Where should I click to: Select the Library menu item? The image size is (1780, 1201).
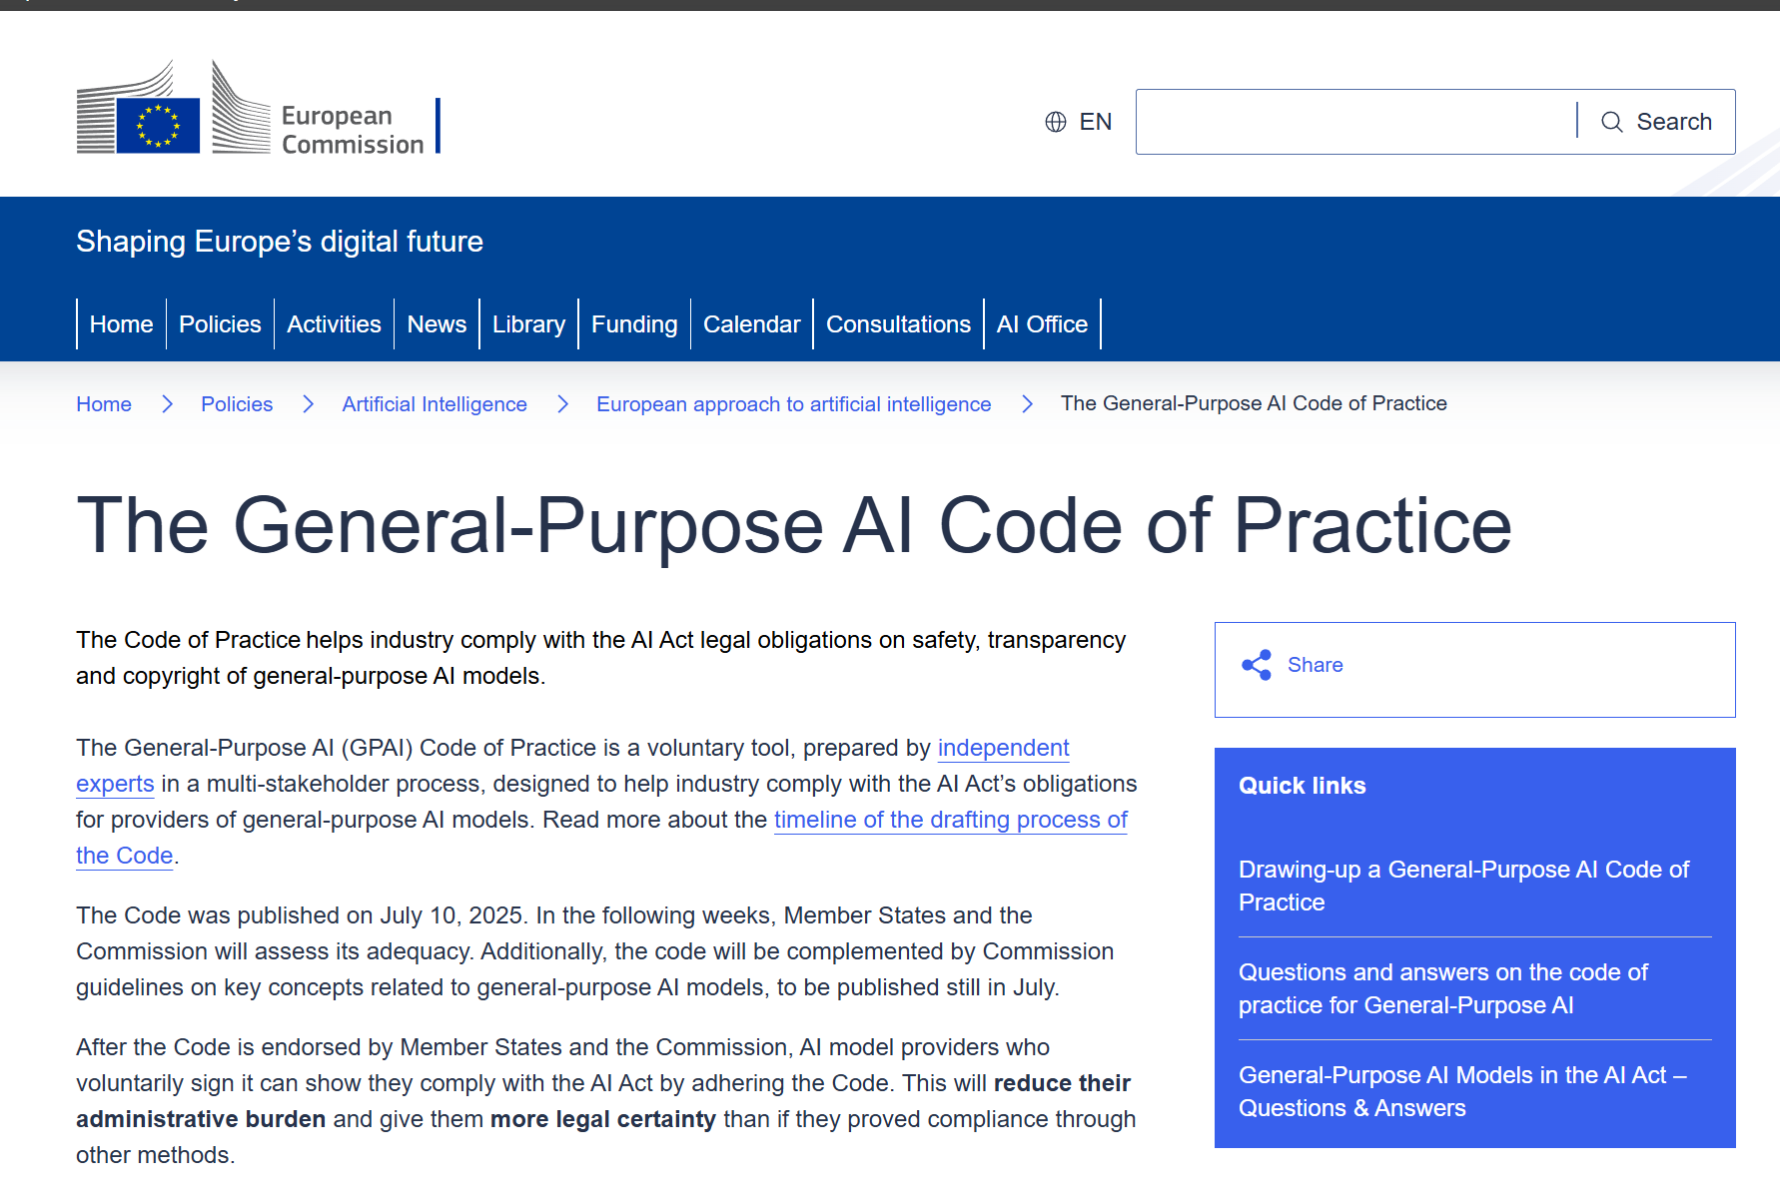pyautogui.click(x=528, y=324)
